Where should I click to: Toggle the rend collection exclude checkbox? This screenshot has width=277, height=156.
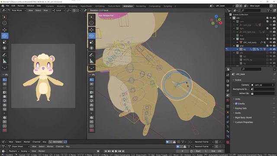[267, 39]
